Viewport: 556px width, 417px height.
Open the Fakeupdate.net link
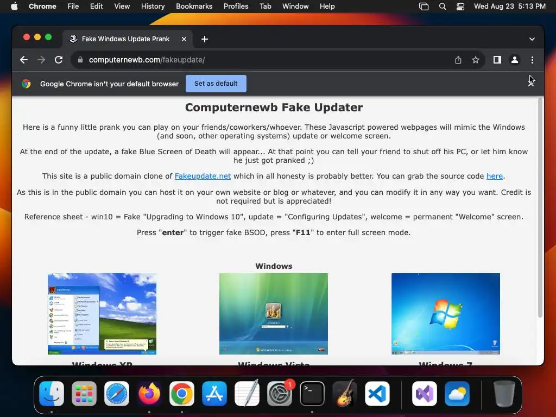tap(203, 176)
